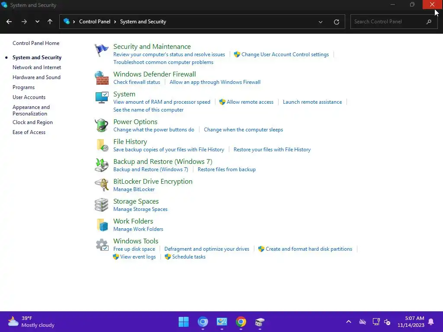443x332 pixels.
Task: Open Allow an app through Windows Firewall
Action: (215, 82)
